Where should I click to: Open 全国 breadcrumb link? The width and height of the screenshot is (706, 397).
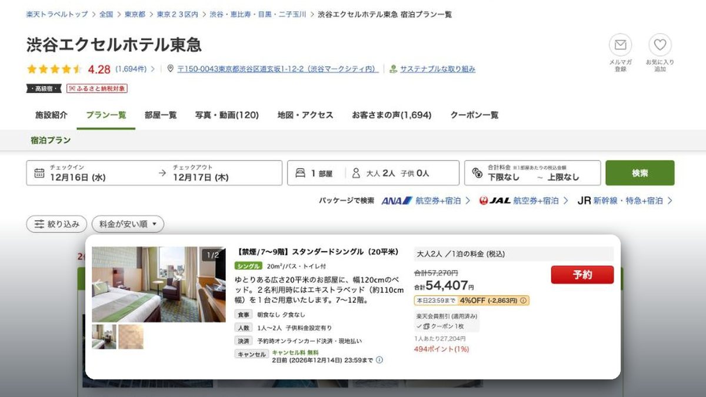click(106, 14)
